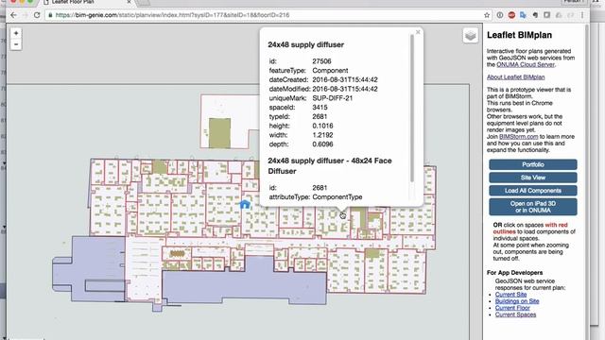Close the Leaflet Floor Plan tab

pyautogui.click(x=129, y=2)
